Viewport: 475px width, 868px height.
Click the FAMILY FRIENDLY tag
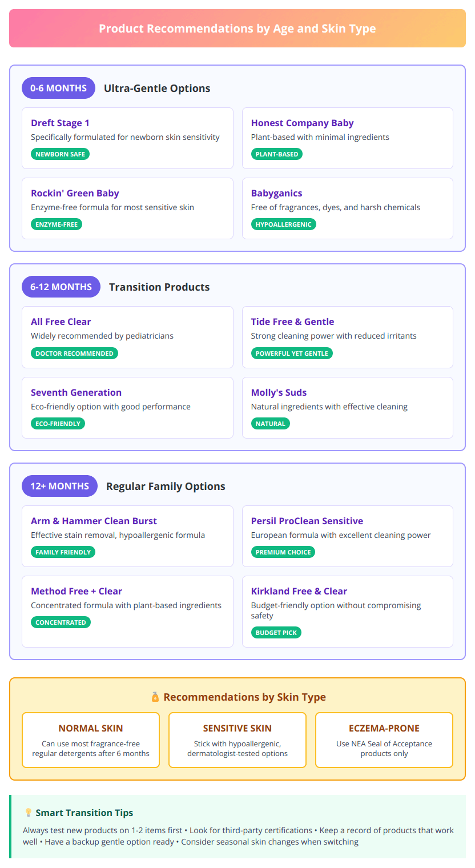click(x=63, y=552)
